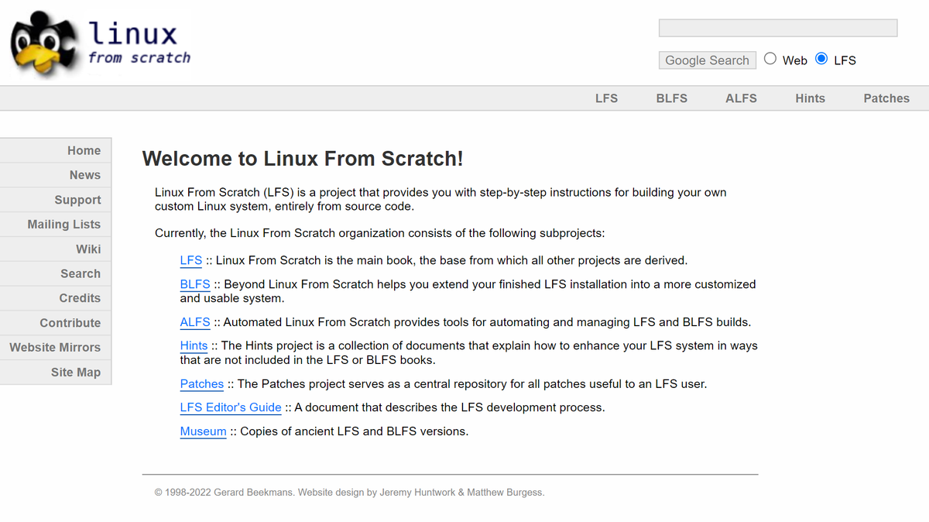Browse the Wiki
The image size is (929, 522).
[x=88, y=249]
